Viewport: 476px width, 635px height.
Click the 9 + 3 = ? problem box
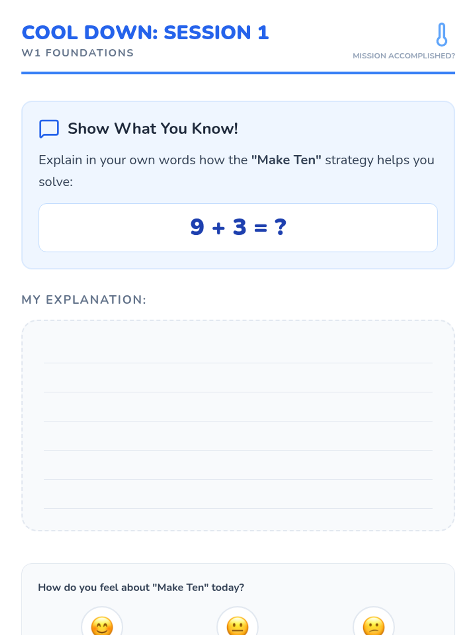pos(238,228)
